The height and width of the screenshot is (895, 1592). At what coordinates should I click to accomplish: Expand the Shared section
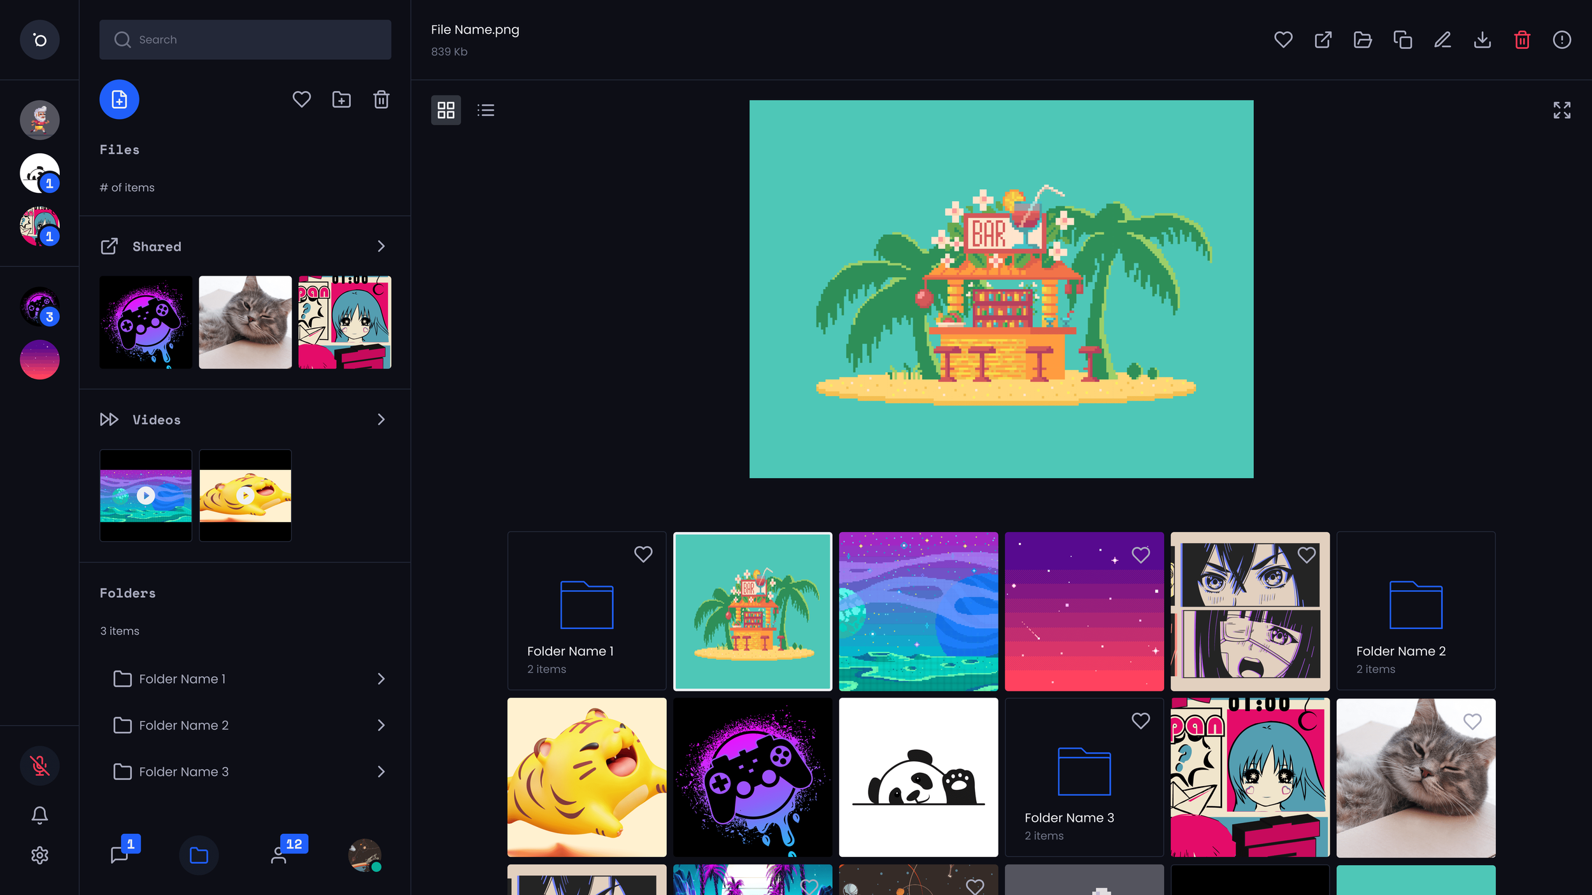[381, 246]
